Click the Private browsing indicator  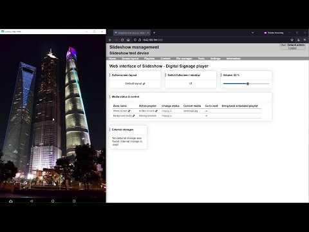pyautogui.click(x=274, y=33)
